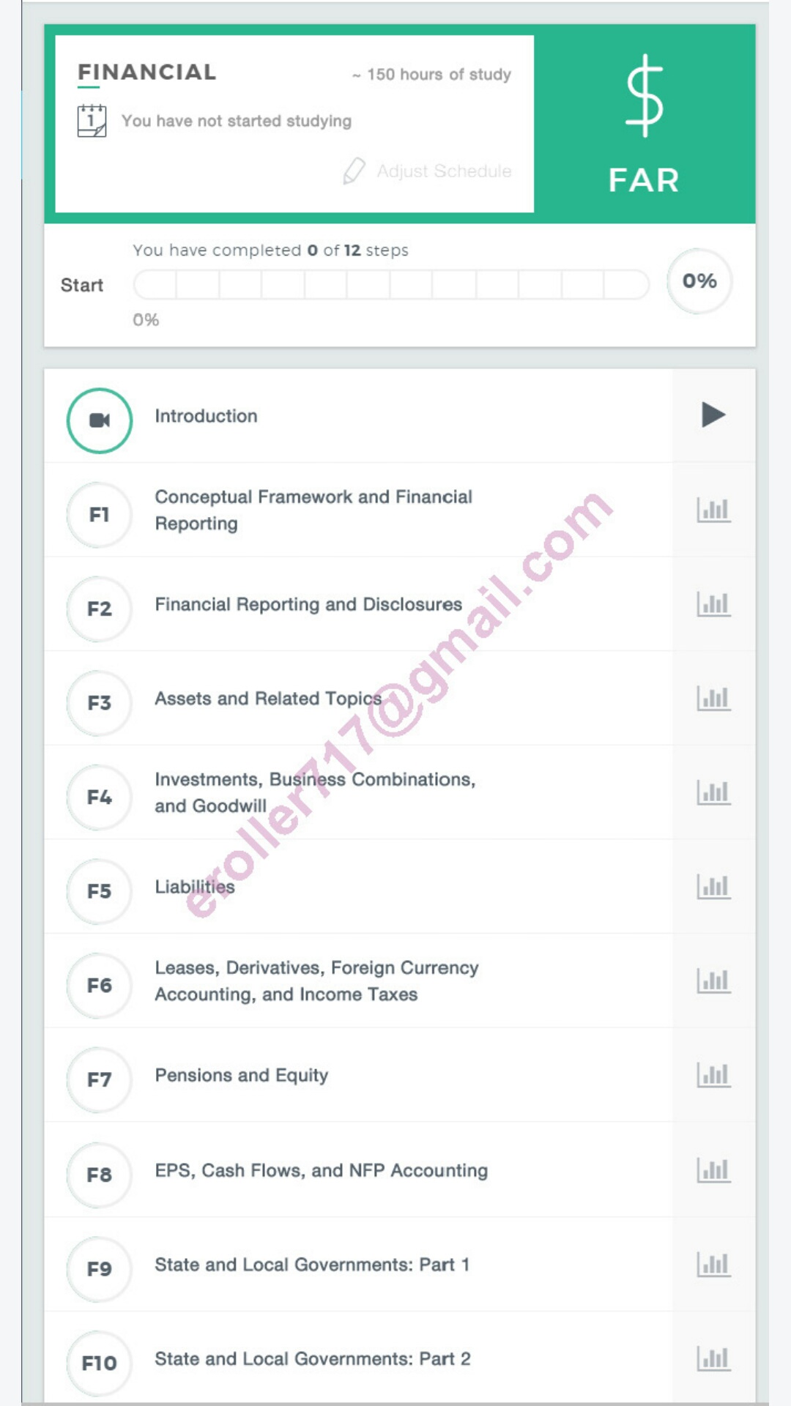Click the calendar icon in the Financial card
791x1406 pixels.
[92, 121]
